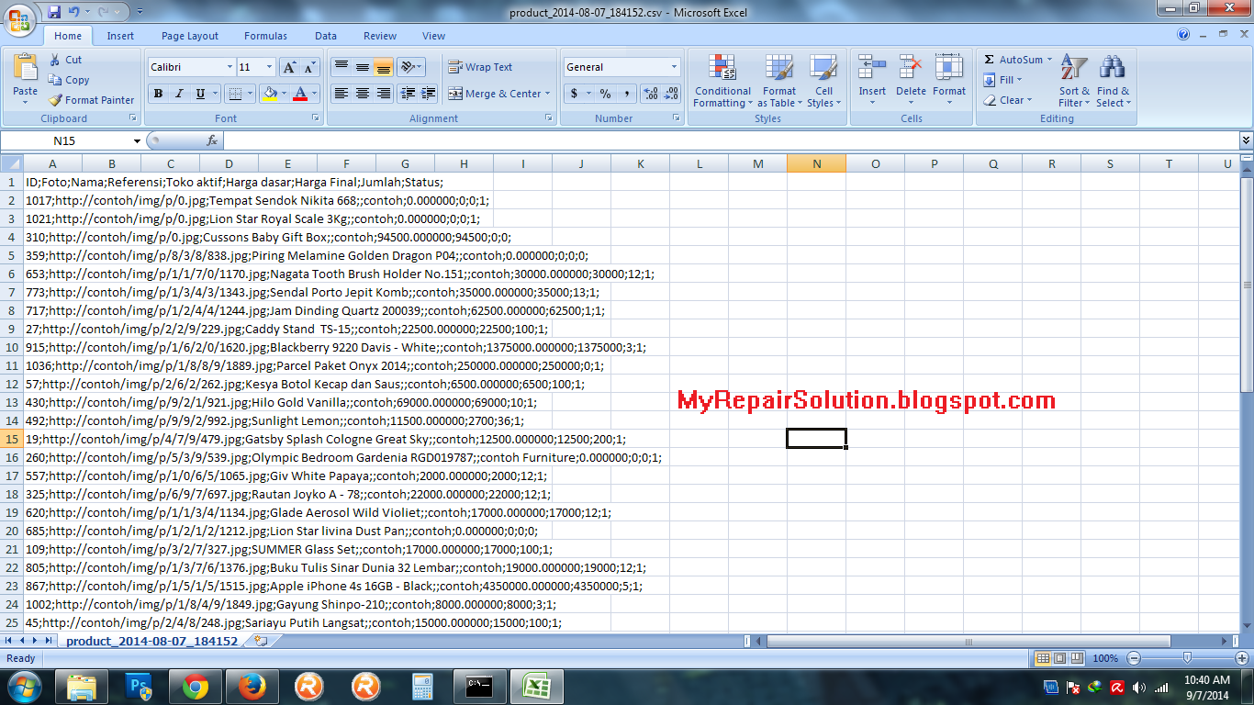Click the Increase Indent icon
Screen dimensions: 1254x705
[428, 94]
